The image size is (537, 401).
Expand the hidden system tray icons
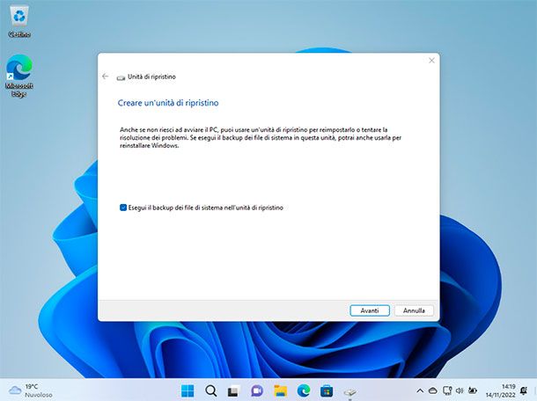coord(420,390)
